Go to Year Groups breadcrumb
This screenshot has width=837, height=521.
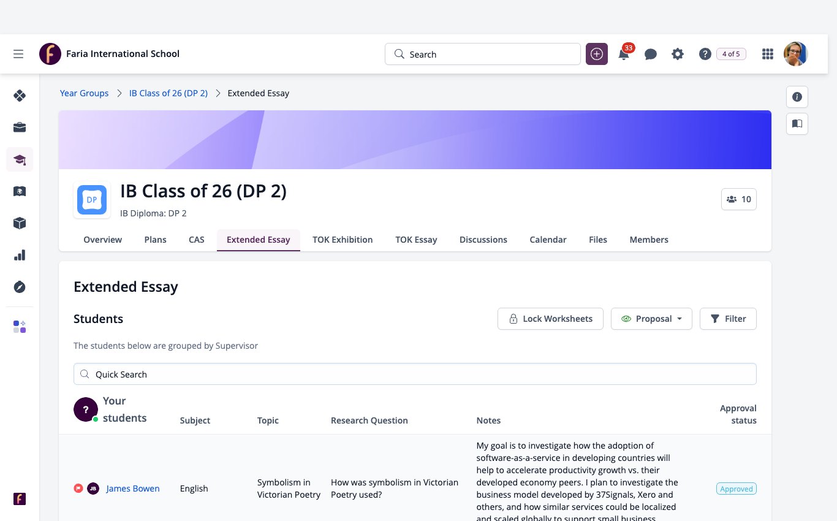tap(84, 93)
